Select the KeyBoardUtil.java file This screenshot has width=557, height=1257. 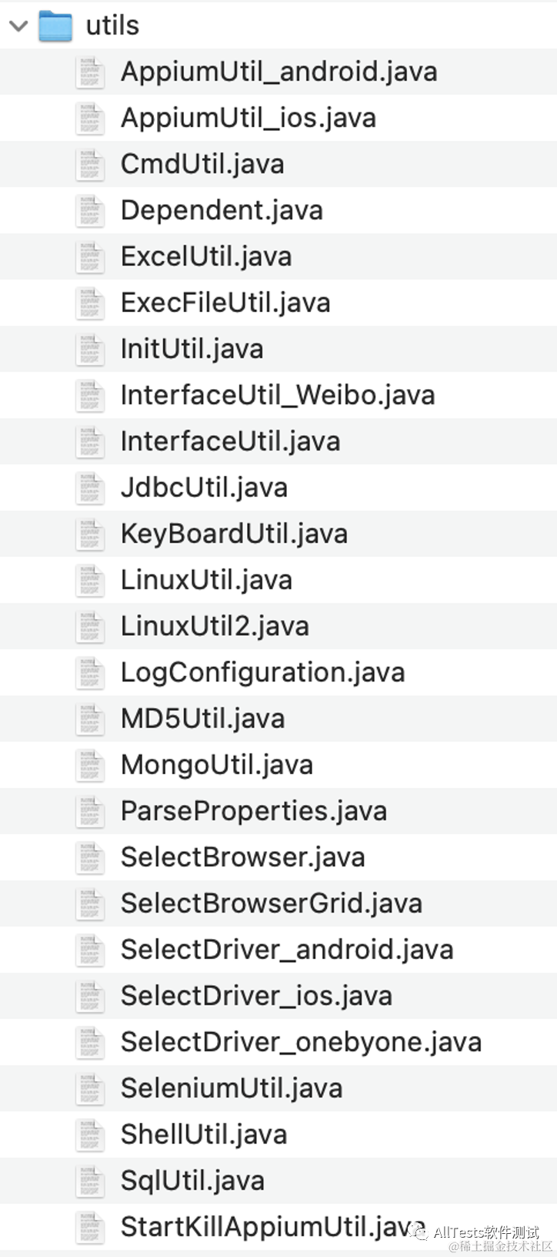(234, 535)
